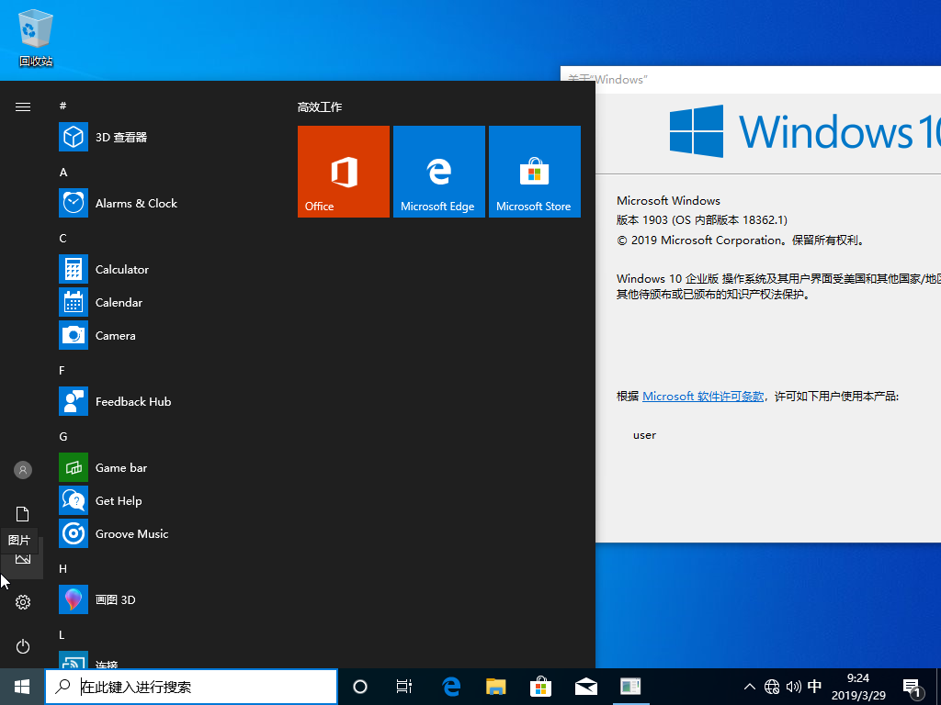
Task: Open the Action Center notification icon
Action: click(913, 688)
